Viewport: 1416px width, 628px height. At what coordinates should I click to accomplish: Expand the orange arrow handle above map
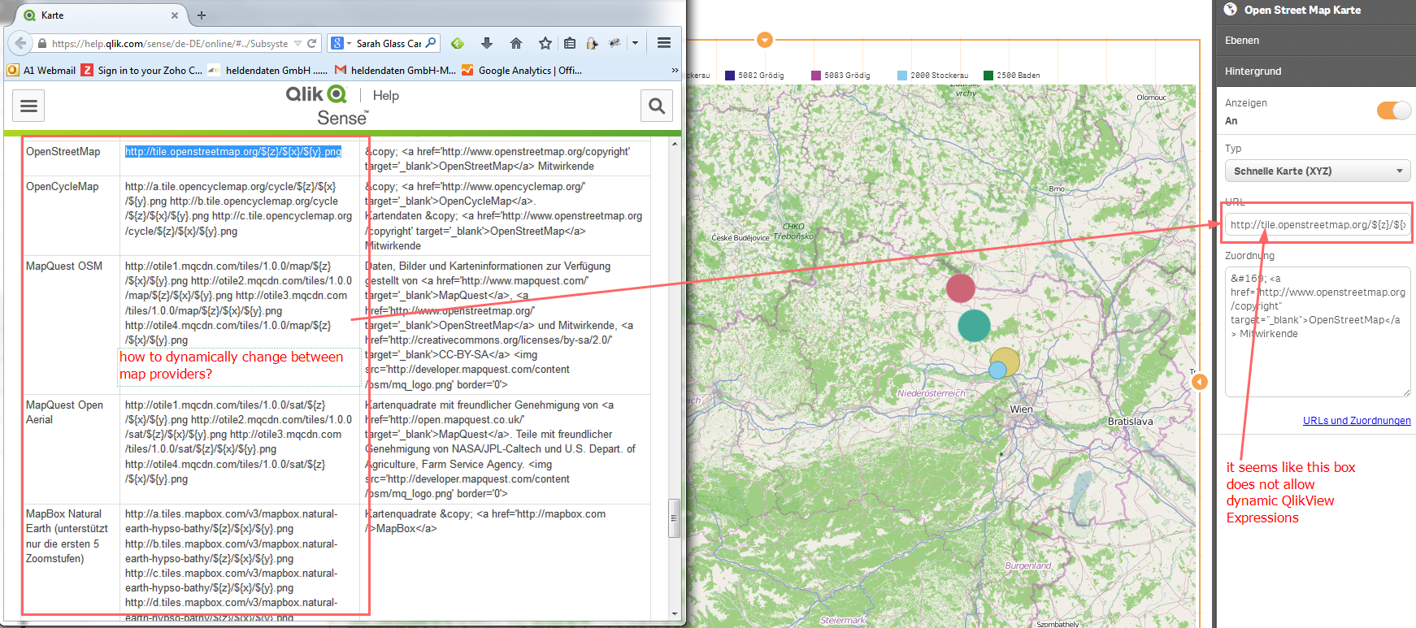coord(764,40)
